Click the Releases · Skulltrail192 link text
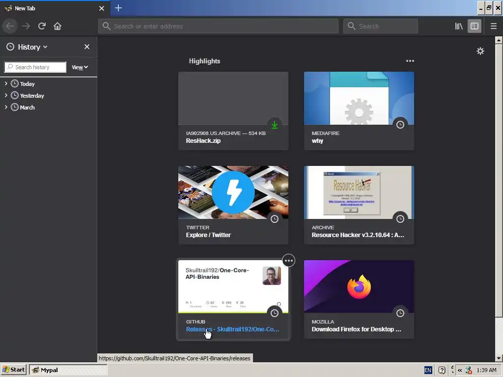Image resolution: width=503 pixels, height=377 pixels. click(232, 329)
